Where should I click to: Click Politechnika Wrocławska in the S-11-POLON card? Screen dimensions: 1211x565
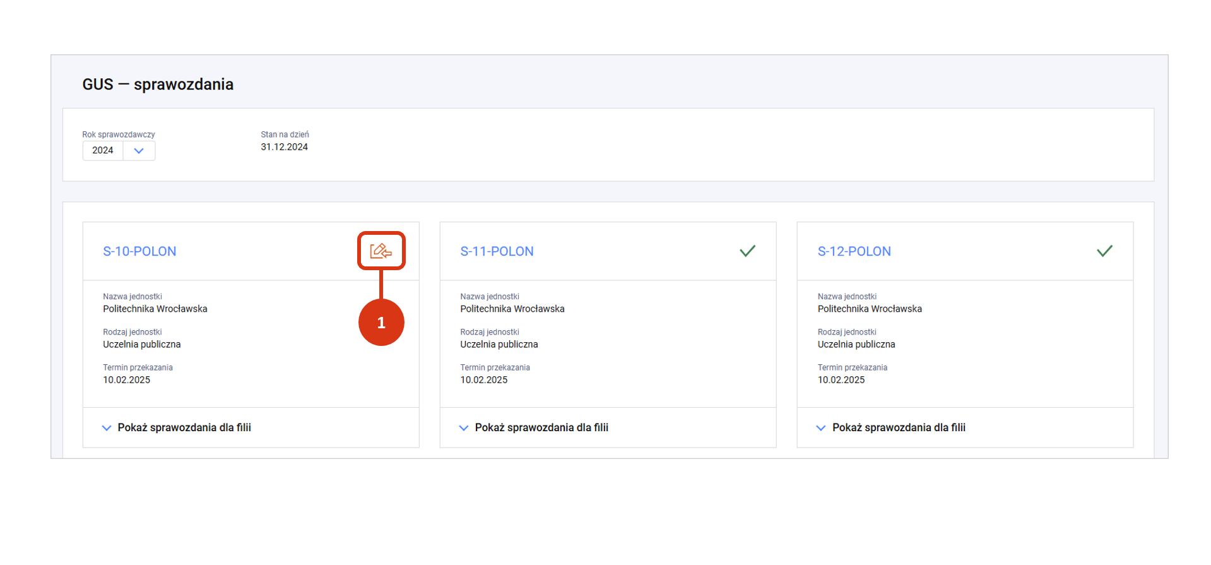click(x=512, y=309)
